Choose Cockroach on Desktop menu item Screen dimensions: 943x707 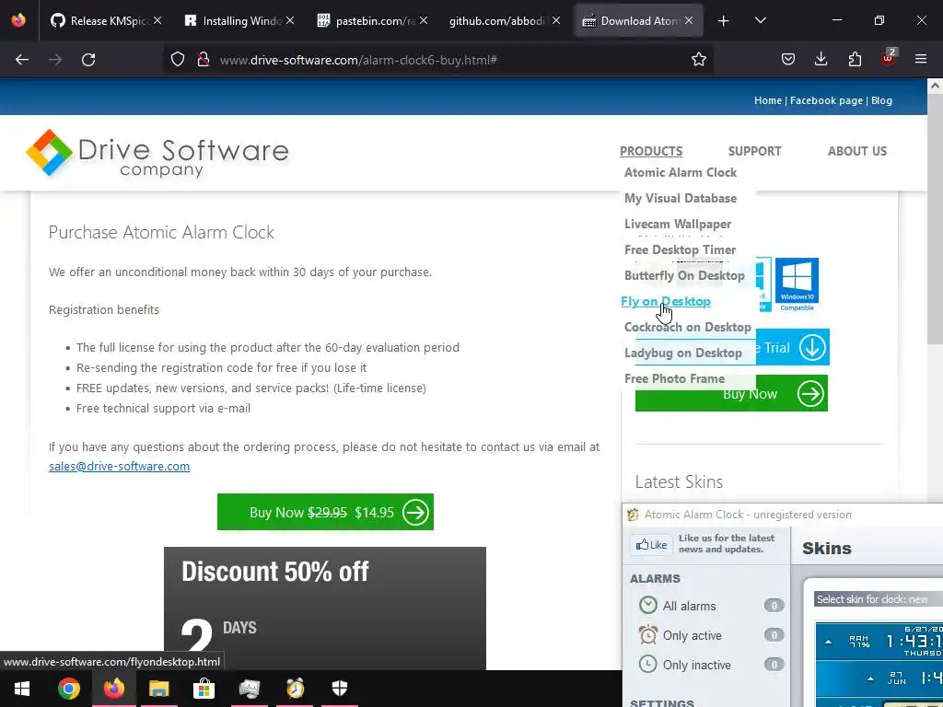tap(688, 328)
